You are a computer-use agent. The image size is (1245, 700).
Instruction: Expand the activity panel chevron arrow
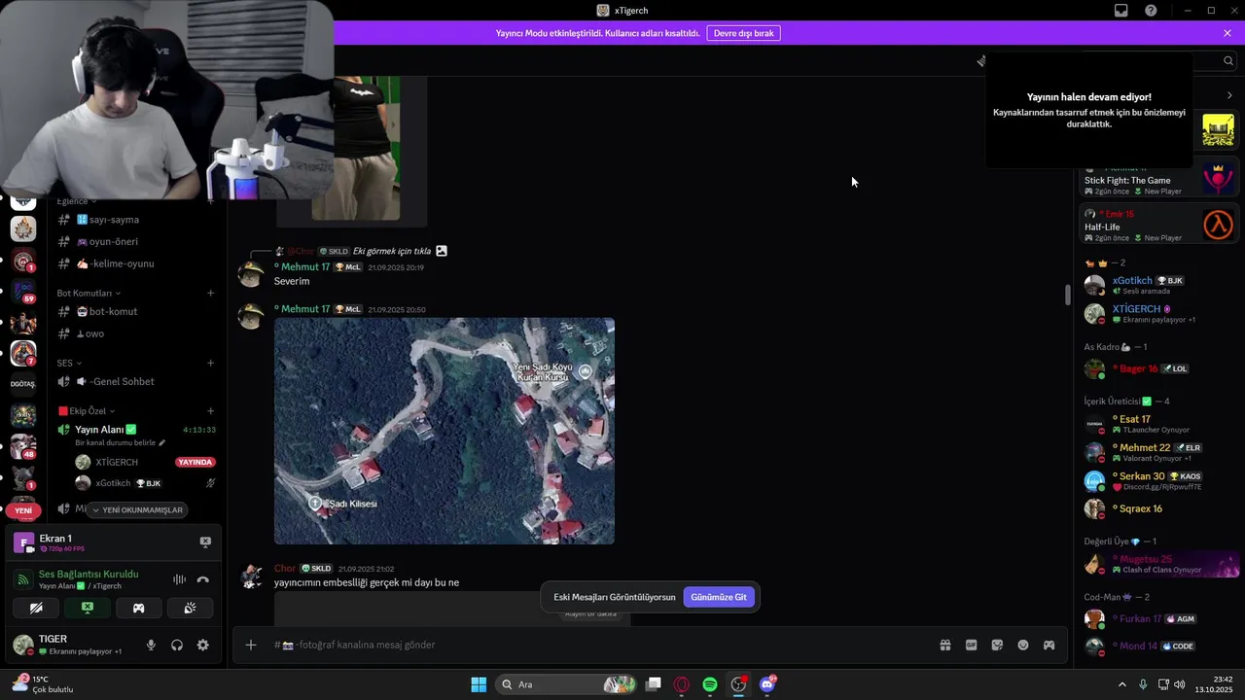point(1229,95)
